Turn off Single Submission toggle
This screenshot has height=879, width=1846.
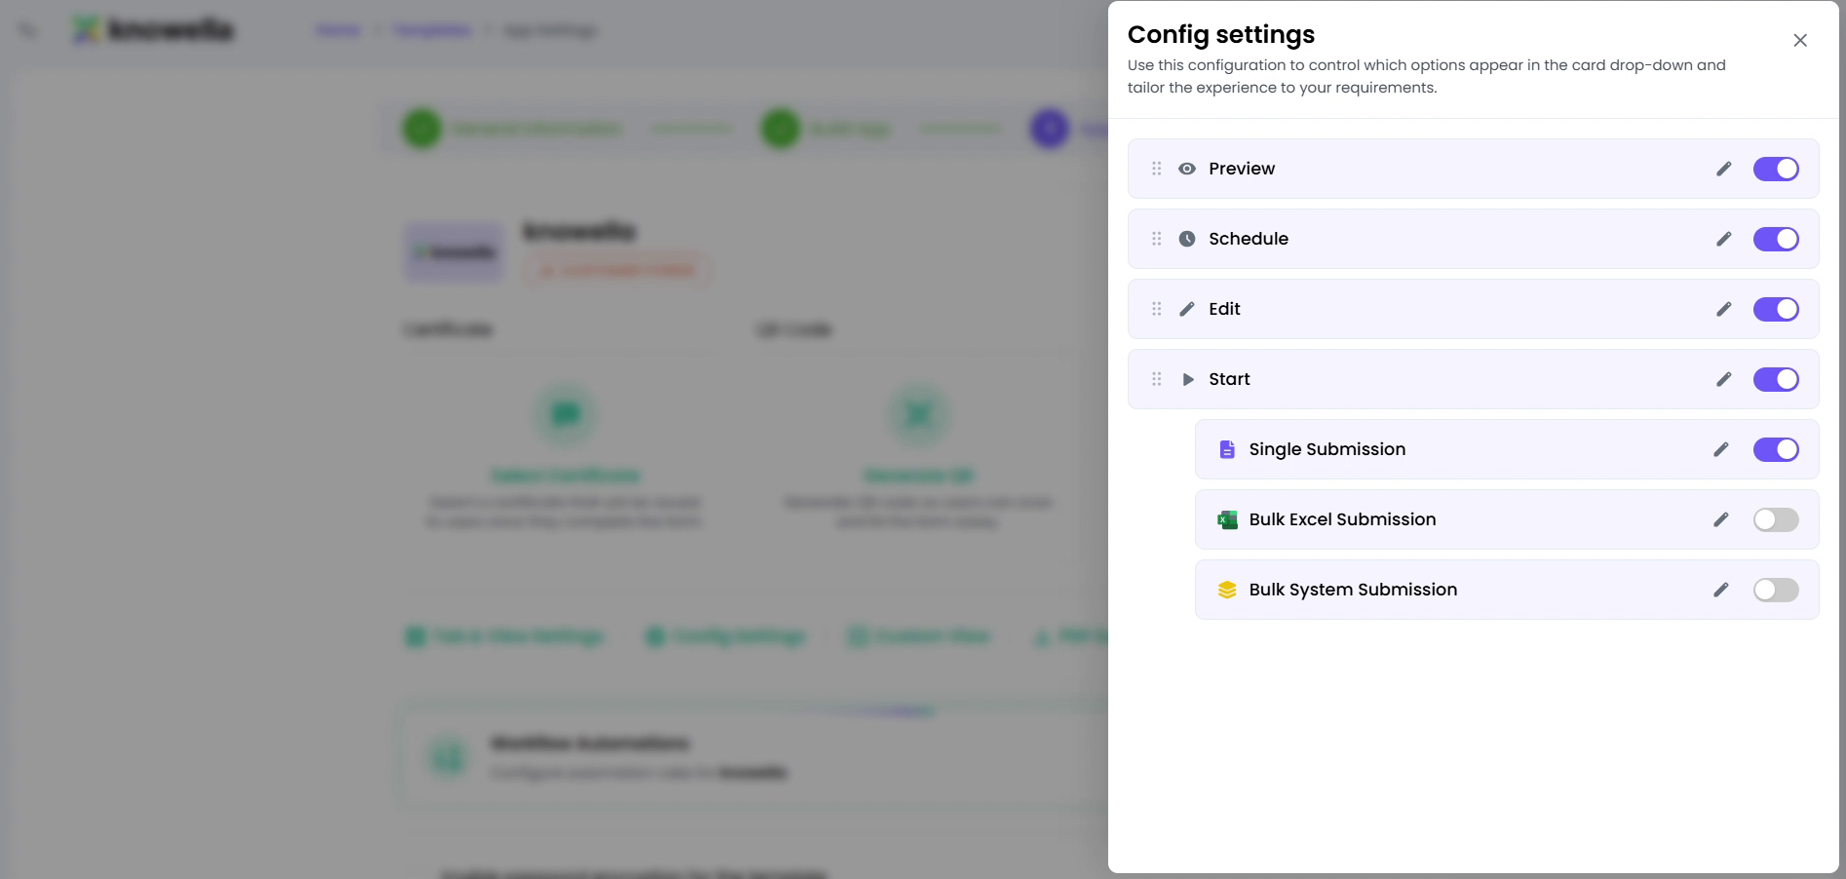[x=1776, y=449]
